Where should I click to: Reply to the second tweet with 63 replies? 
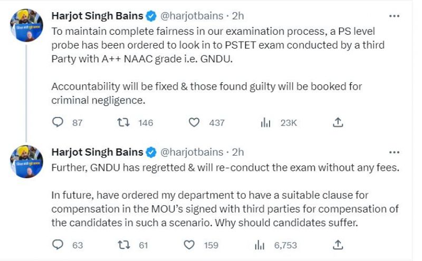coord(57,245)
